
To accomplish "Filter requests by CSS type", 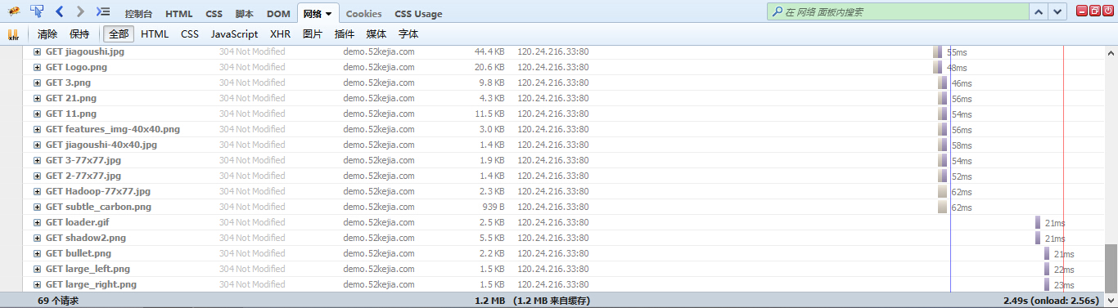I will (190, 34).
